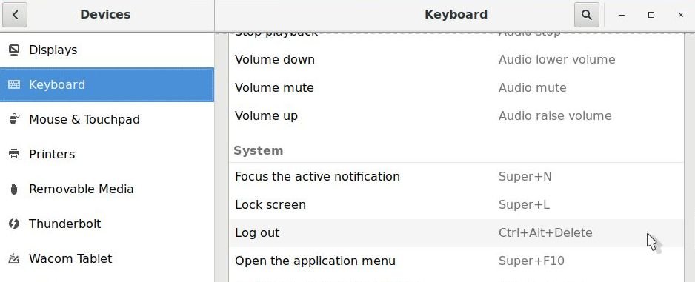Switch to the Printers panel
This screenshot has height=282, width=695.
[107, 154]
